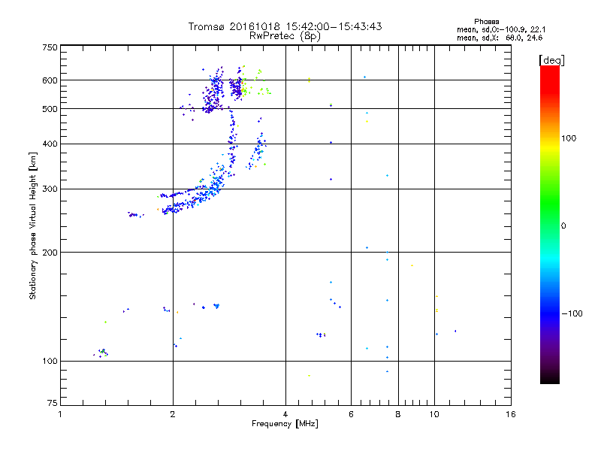Click the '[deg]' colorbar unit label
This screenshot has height=451, width=601.
click(551, 60)
